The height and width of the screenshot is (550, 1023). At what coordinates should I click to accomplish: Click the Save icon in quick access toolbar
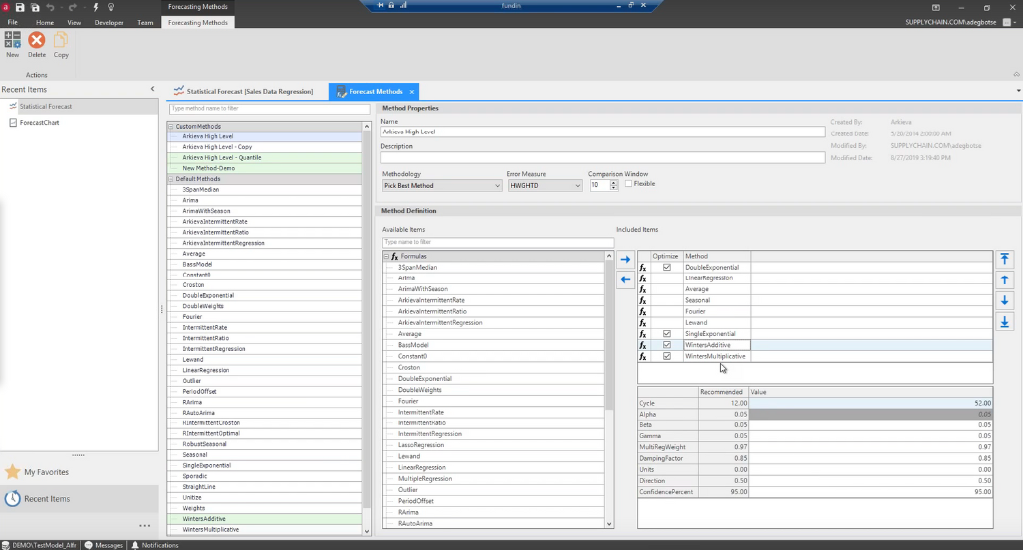click(20, 7)
